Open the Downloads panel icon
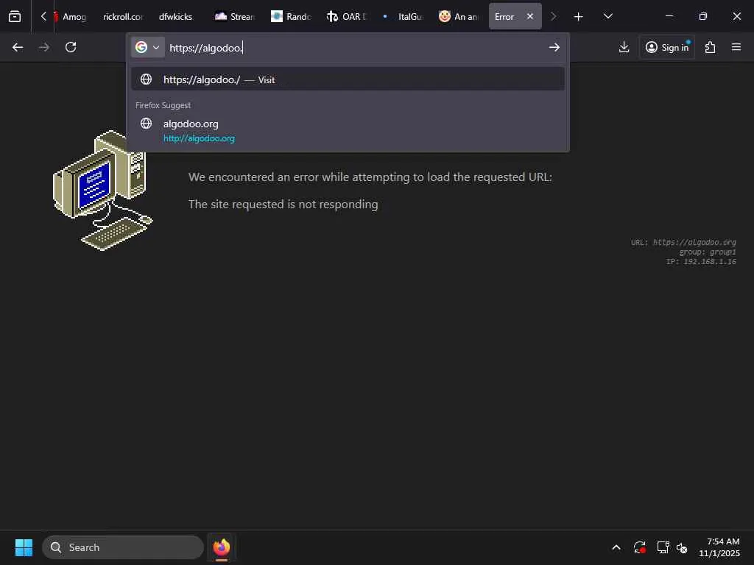 tap(624, 47)
